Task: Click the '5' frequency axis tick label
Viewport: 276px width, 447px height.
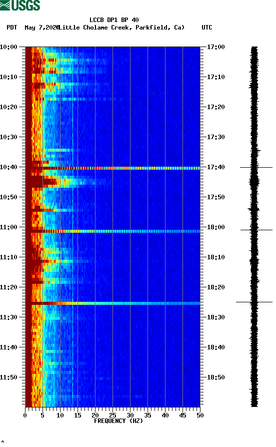Action: [42, 415]
